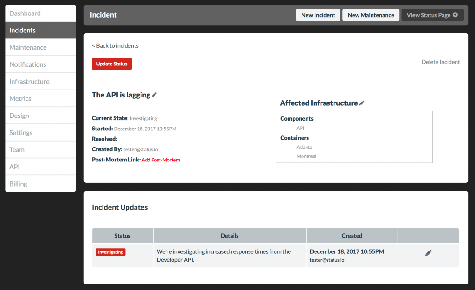This screenshot has width=475, height=290.
Task: Create a New Incident
Action: click(x=318, y=14)
